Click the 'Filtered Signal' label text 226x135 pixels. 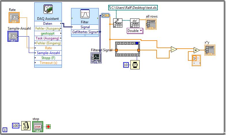tap(102, 50)
